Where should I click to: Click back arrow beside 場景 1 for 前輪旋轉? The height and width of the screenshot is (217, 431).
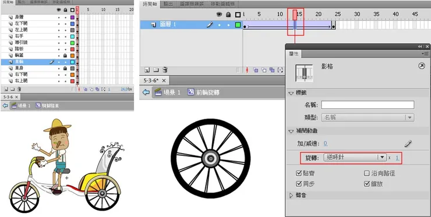click(x=146, y=93)
